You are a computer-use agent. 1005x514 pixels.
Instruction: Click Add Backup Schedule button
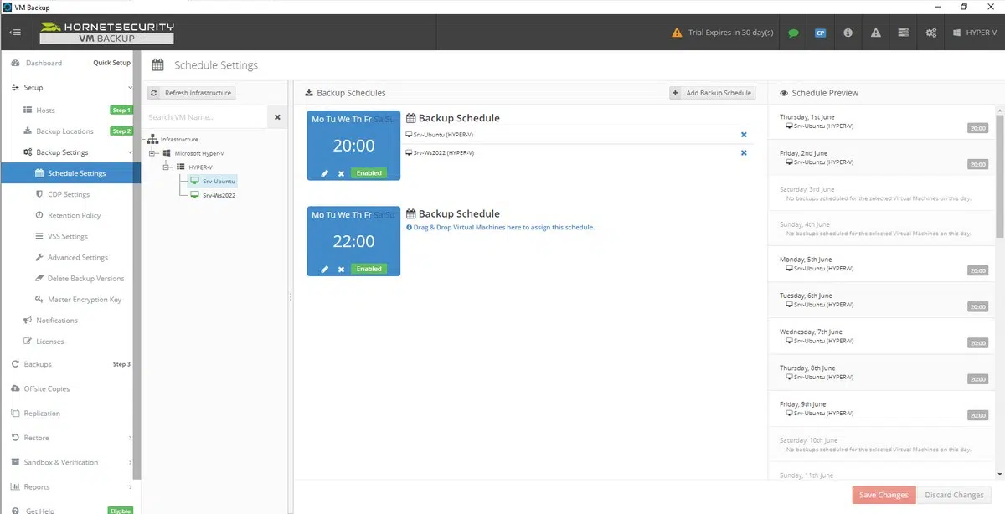(x=712, y=93)
